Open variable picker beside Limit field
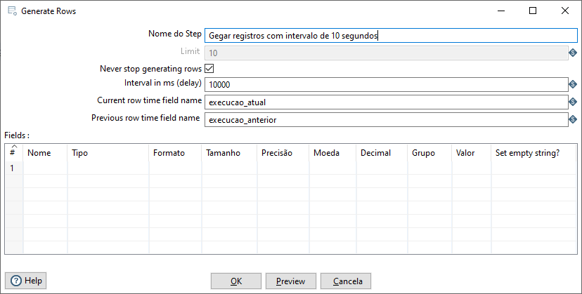This screenshot has width=582, height=294. (x=573, y=53)
